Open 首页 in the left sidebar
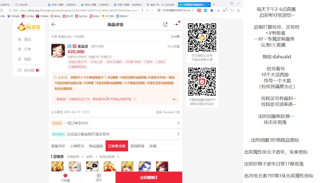This screenshot has width=326, height=183. (25, 39)
